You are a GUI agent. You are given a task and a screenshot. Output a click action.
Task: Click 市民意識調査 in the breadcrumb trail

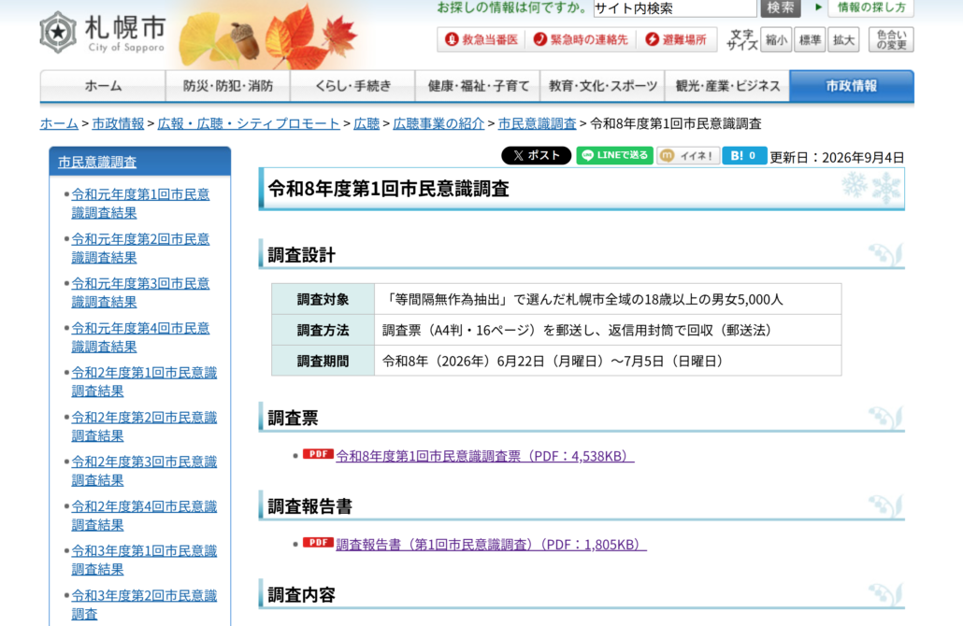click(x=538, y=123)
